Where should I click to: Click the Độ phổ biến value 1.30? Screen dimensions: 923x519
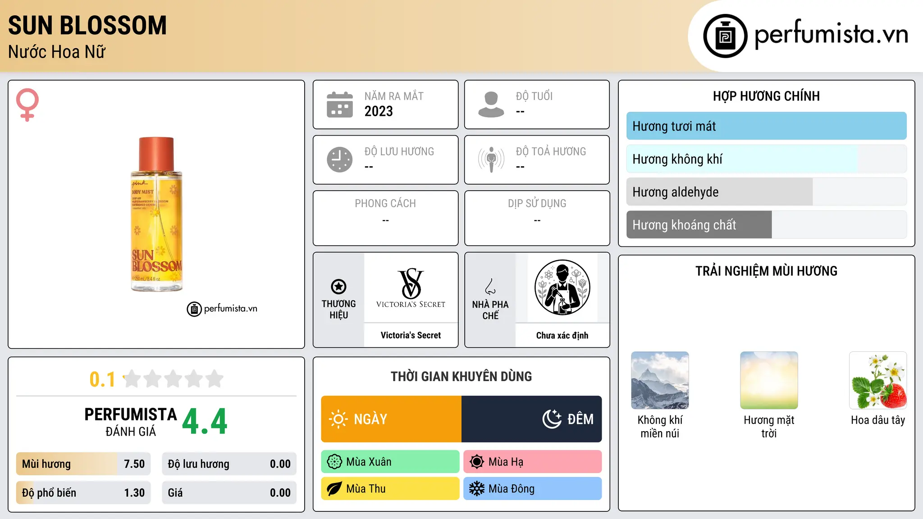(x=134, y=493)
